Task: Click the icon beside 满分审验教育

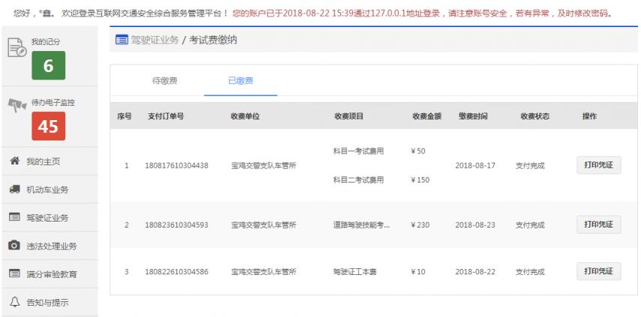Action: [15, 273]
